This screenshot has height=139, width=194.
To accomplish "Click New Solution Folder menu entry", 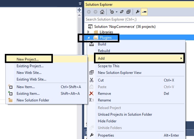I will (x=33, y=100).
